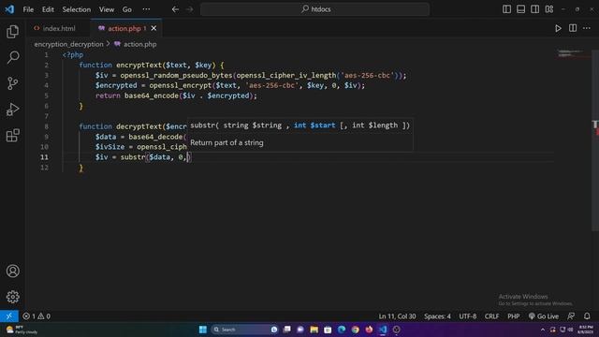Open the weather widget on taskbar
The width and height of the screenshot is (599, 337).
pos(22,330)
